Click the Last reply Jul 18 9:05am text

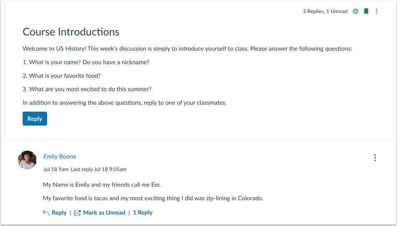point(98,169)
